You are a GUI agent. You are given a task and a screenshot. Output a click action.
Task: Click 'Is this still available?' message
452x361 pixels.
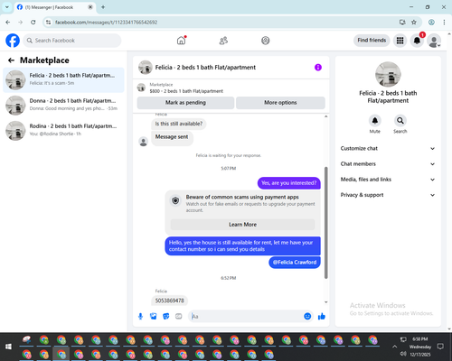click(x=179, y=124)
